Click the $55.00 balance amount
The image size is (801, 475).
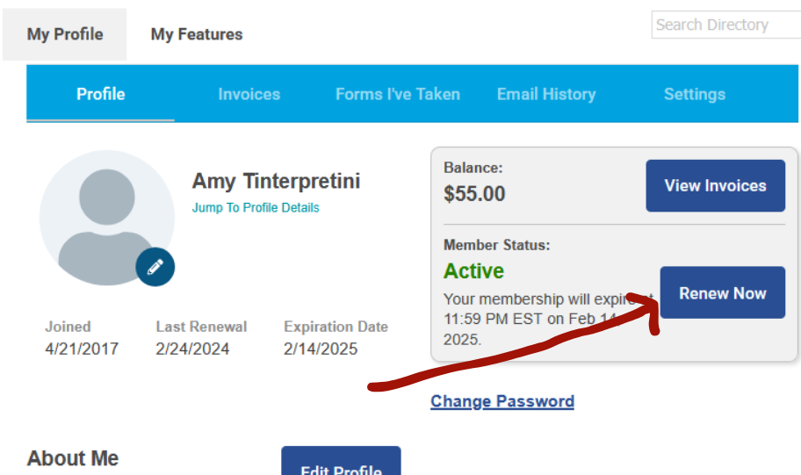474,193
